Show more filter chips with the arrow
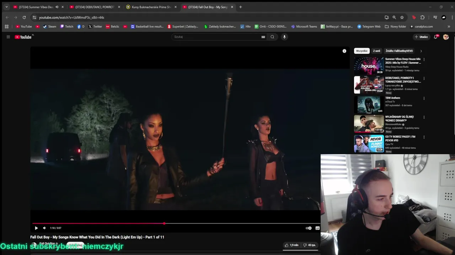455x255 pixels. pos(421,51)
